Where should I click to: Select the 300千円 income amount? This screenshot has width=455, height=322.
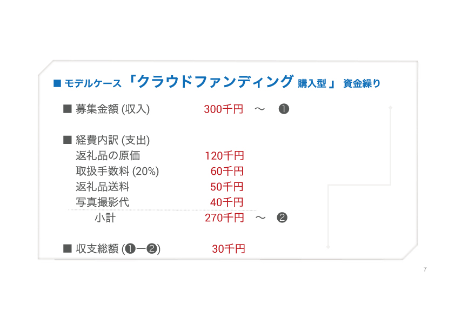(x=223, y=109)
